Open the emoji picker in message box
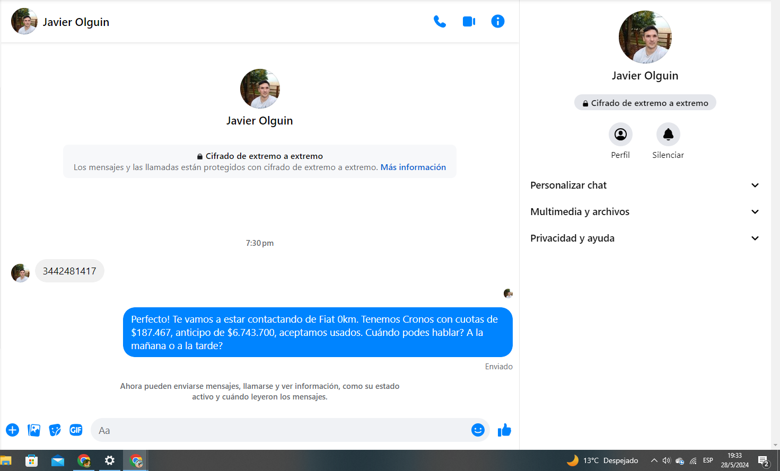 coord(478,430)
